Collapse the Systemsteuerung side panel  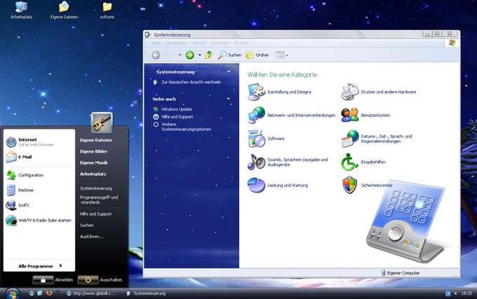click(x=229, y=71)
